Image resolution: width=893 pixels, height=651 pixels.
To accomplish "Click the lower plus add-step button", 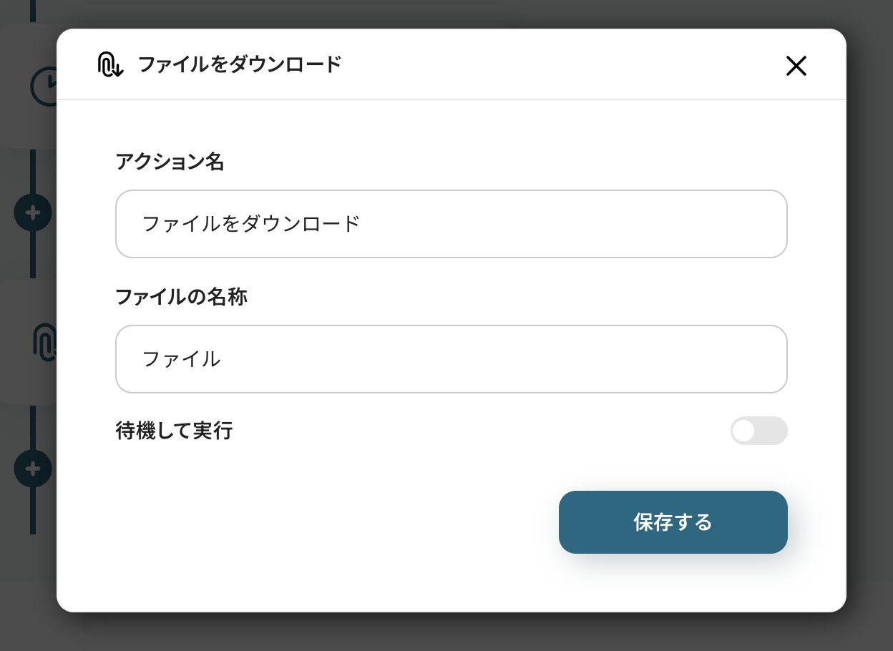I will [x=33, y=469].
